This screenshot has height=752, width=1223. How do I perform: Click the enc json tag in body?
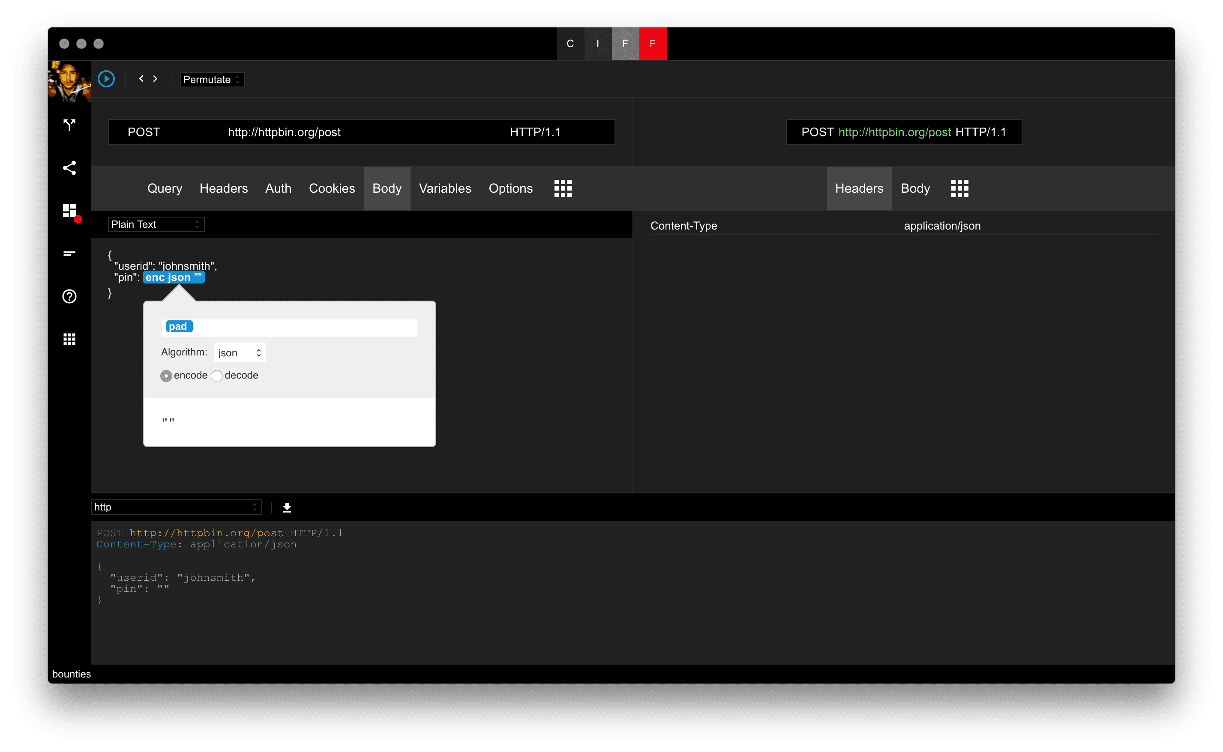pos(174,278)
